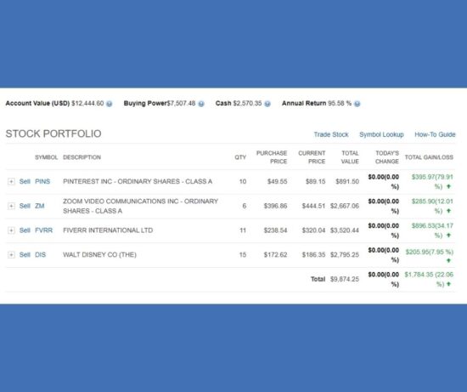Expand the DIS row details
Viewport: 467px width, 392px height.
click(11, 255)
